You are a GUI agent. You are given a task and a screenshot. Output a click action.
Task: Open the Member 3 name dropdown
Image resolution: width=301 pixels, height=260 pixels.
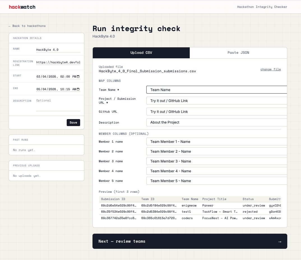tap(217, 161)
